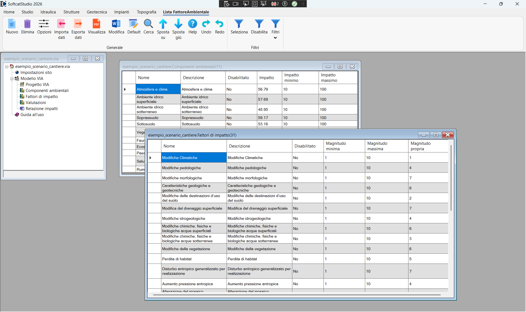Click horizontal scrollbar in Fattori di impatto
Viewport: 526px width, 312px height.
click(297, 295)
